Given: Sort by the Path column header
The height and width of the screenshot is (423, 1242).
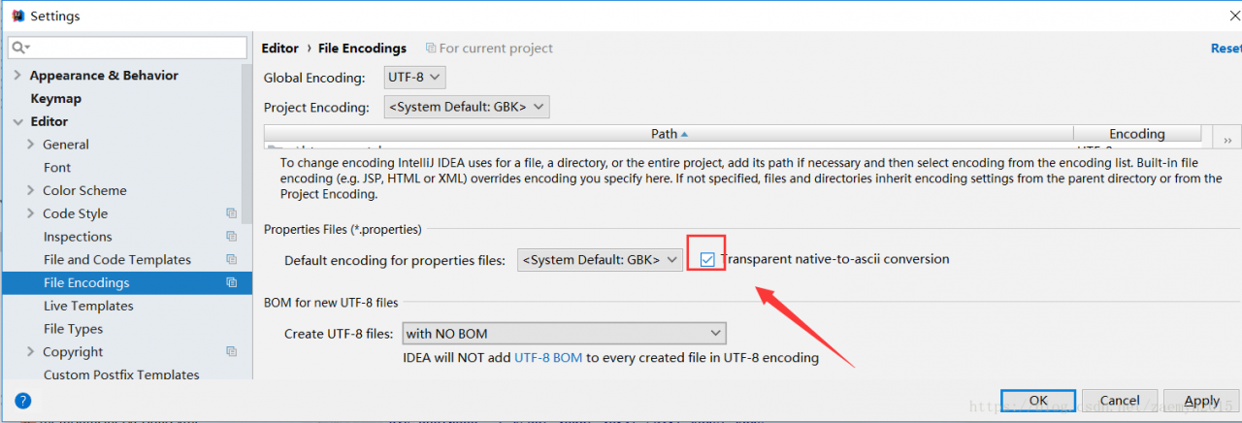Looking at the screenshot, I should 670,134.
